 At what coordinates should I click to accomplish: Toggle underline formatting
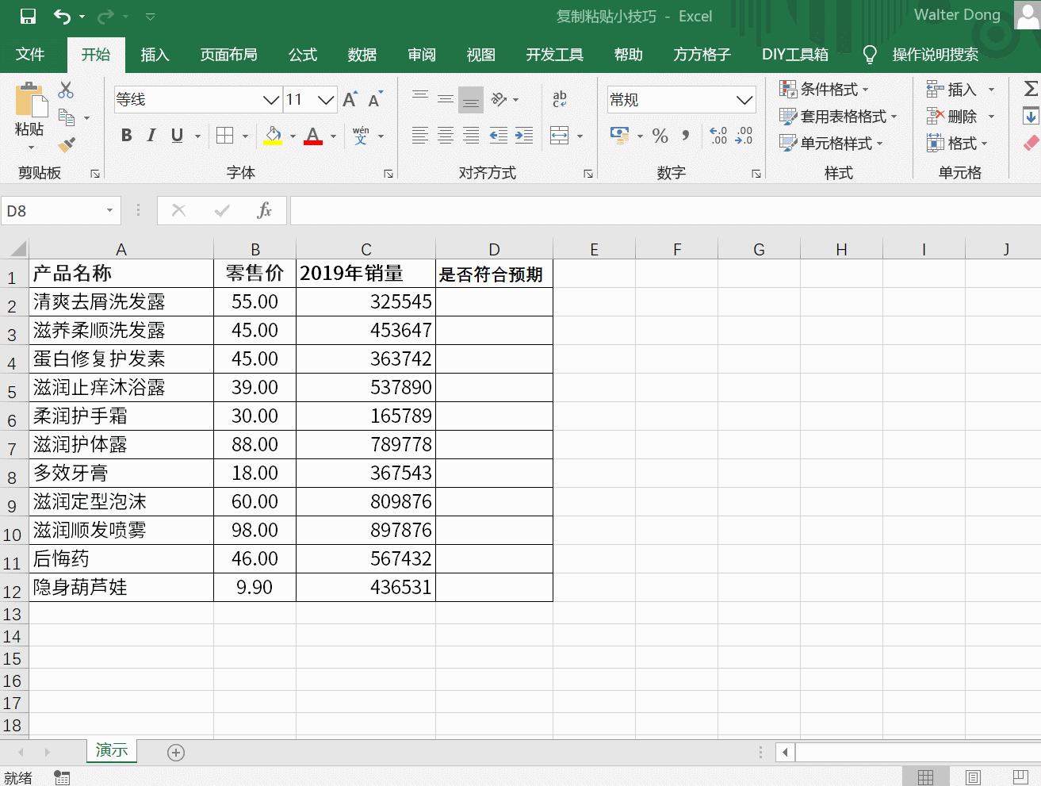click(176, 135)
